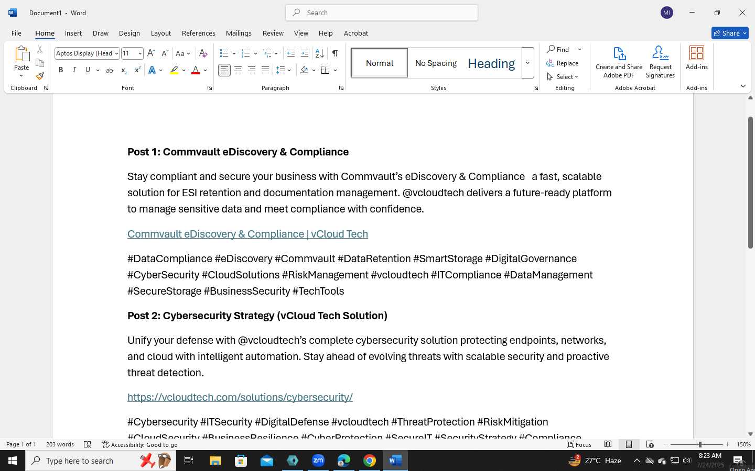Collapse the ribbon with chevron

pos(743,86)
